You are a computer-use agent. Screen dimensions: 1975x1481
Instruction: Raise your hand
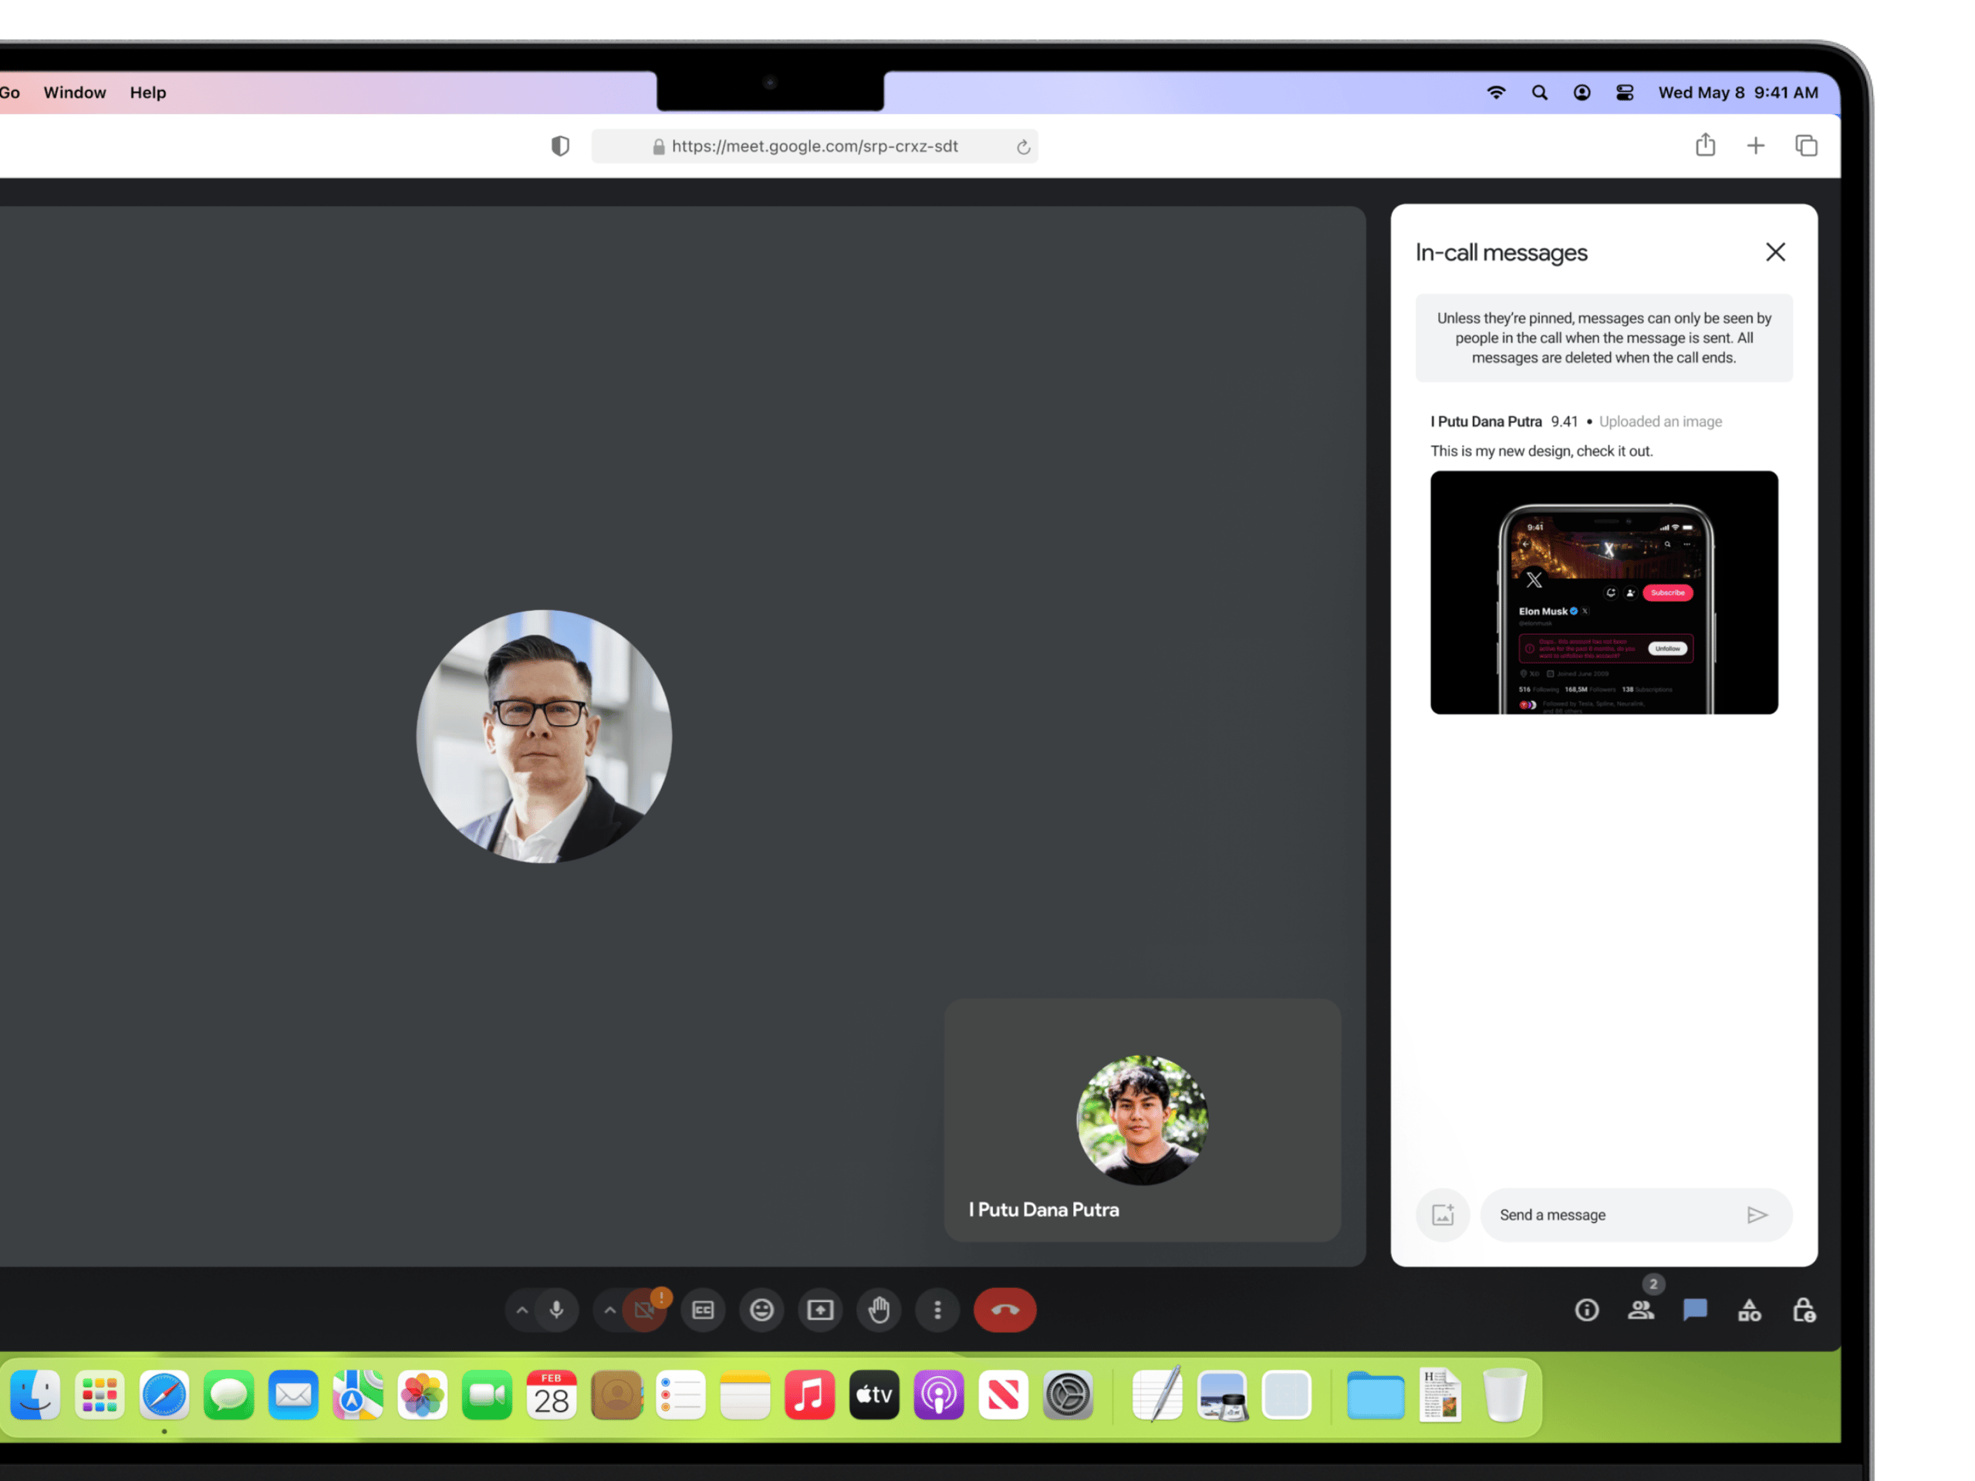click(x=879, y=1310)
